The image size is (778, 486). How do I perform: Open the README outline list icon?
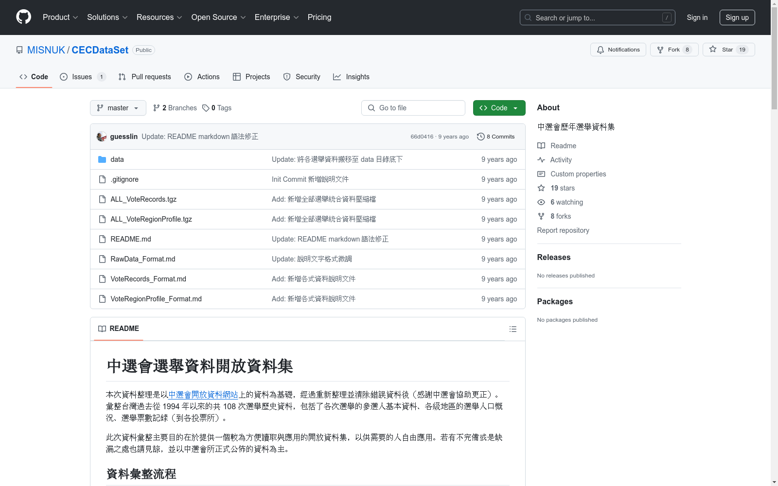513,329
